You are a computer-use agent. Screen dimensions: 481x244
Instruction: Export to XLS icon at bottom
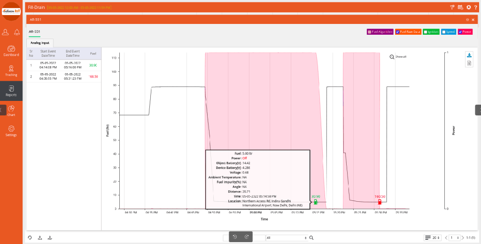40,237
